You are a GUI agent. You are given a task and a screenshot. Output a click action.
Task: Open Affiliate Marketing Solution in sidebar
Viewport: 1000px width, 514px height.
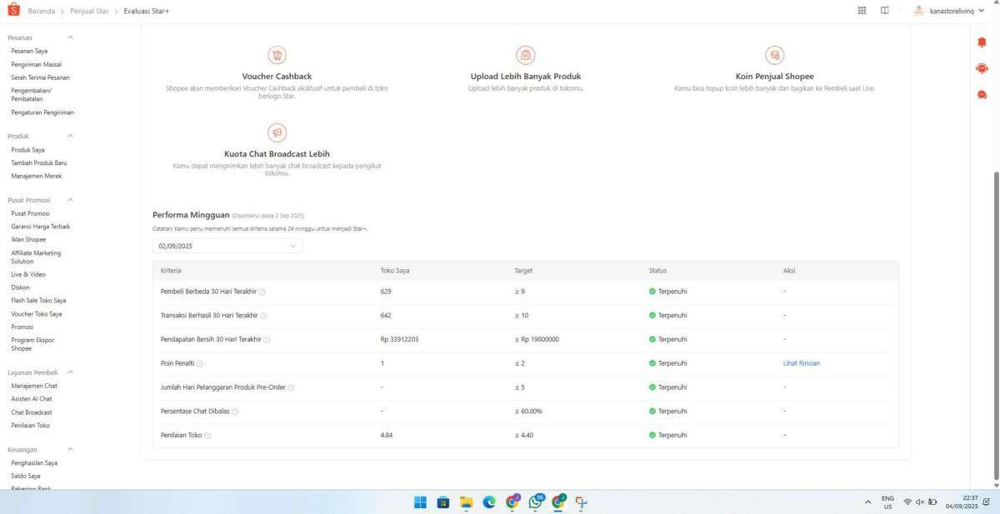pyautogui.click(x=36, y=257)
